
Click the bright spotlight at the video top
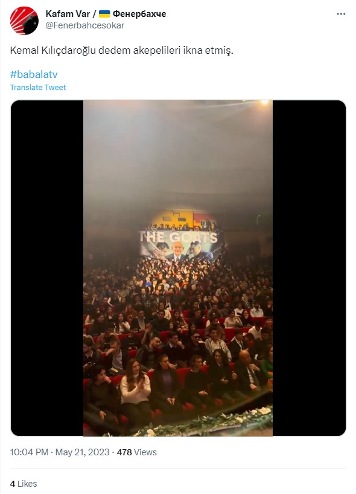point(264,102)
